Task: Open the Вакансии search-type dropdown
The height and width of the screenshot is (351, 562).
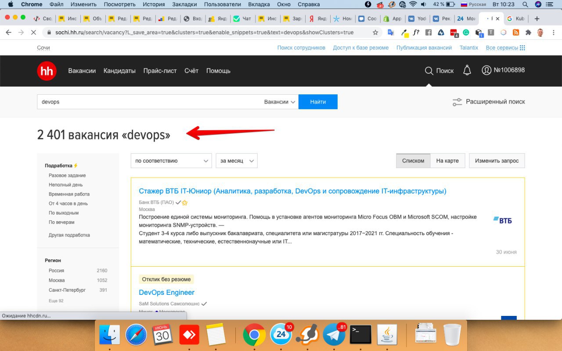Action: click(280, 102)
